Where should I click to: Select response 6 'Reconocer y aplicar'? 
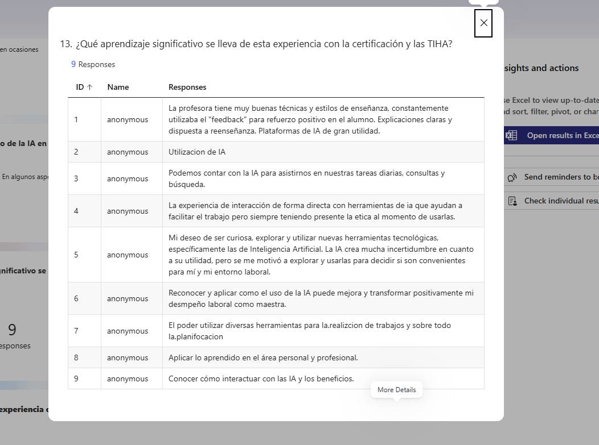click(276, 298)
